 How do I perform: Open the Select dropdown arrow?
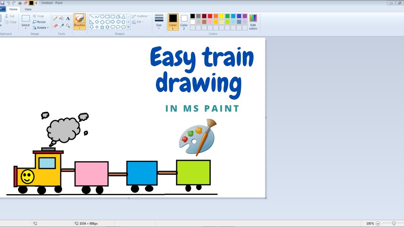click(x=26, y=28)
